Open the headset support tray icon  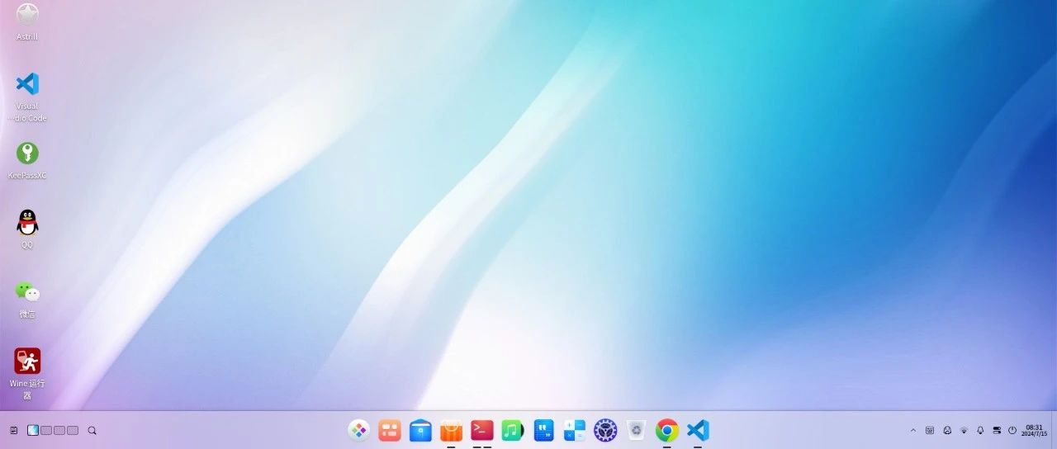[947, 430]
